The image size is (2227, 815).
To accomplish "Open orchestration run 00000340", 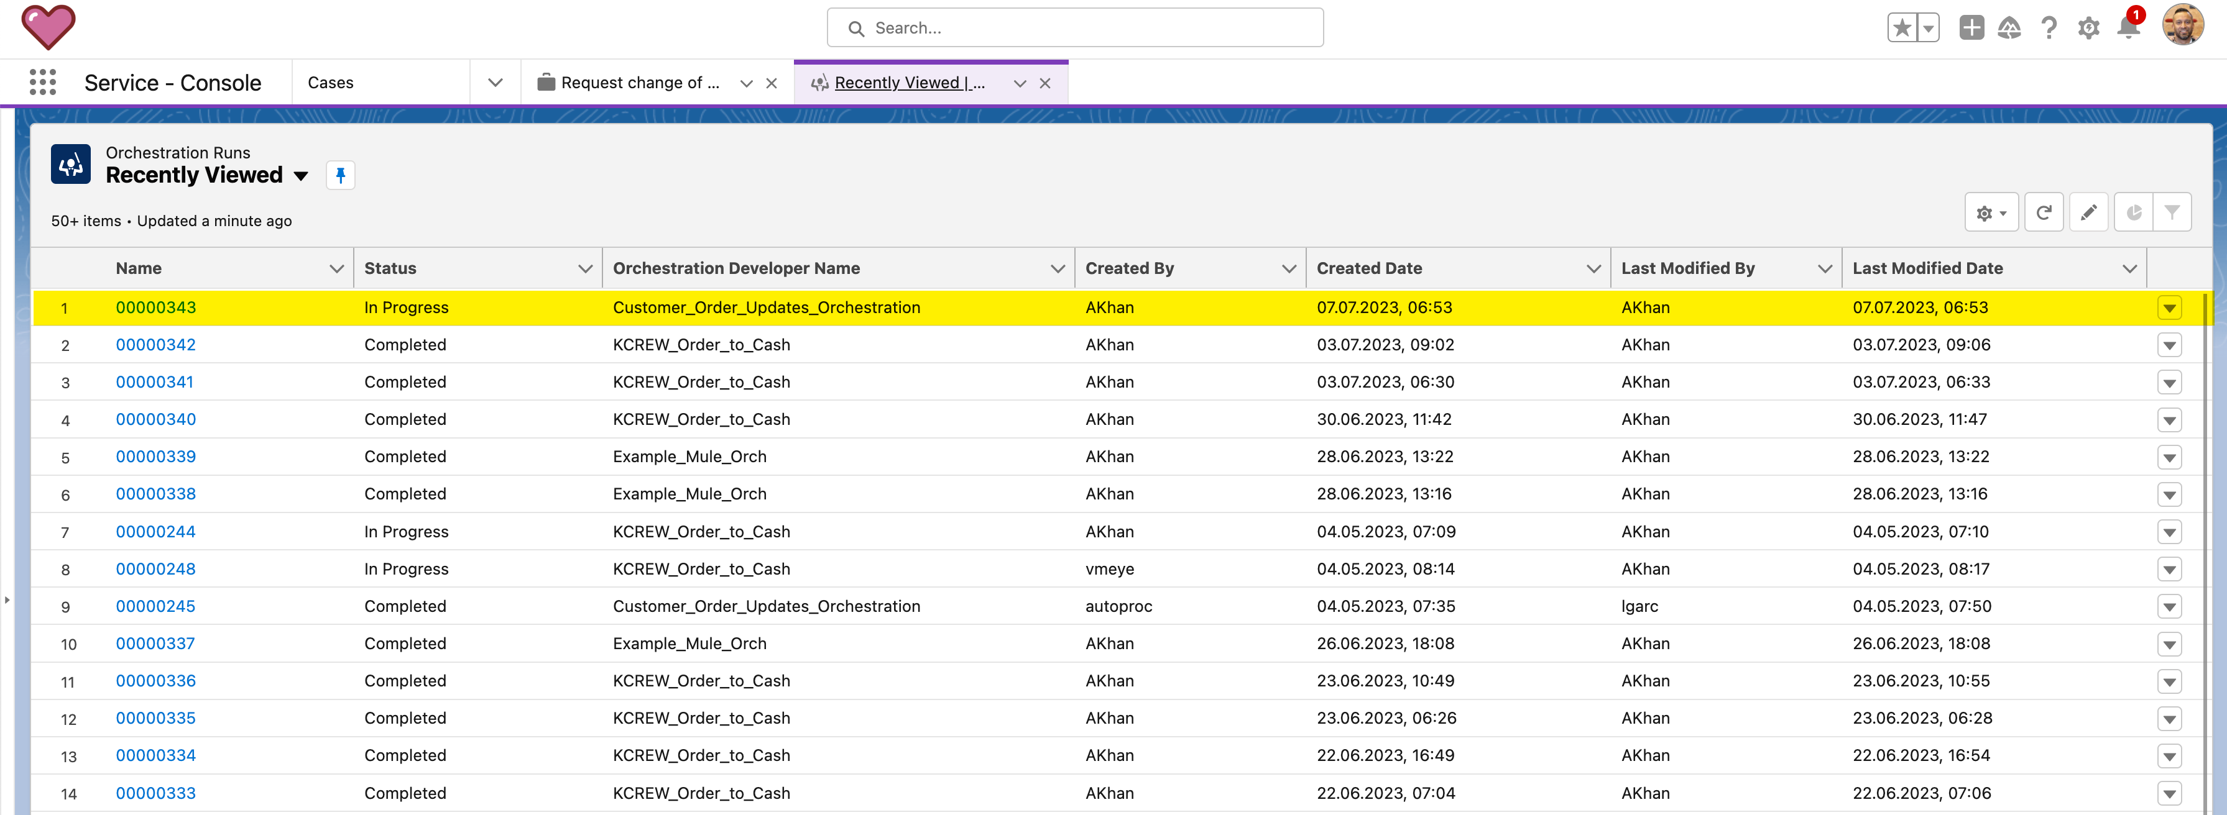I will point(155,419).
